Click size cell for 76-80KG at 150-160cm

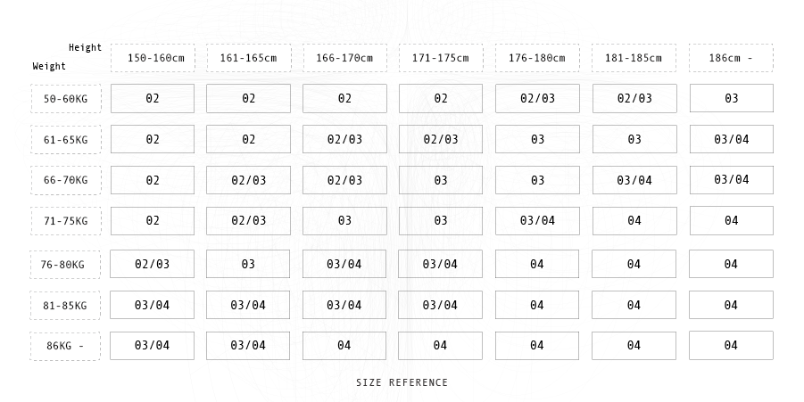(x=152, y=265)
